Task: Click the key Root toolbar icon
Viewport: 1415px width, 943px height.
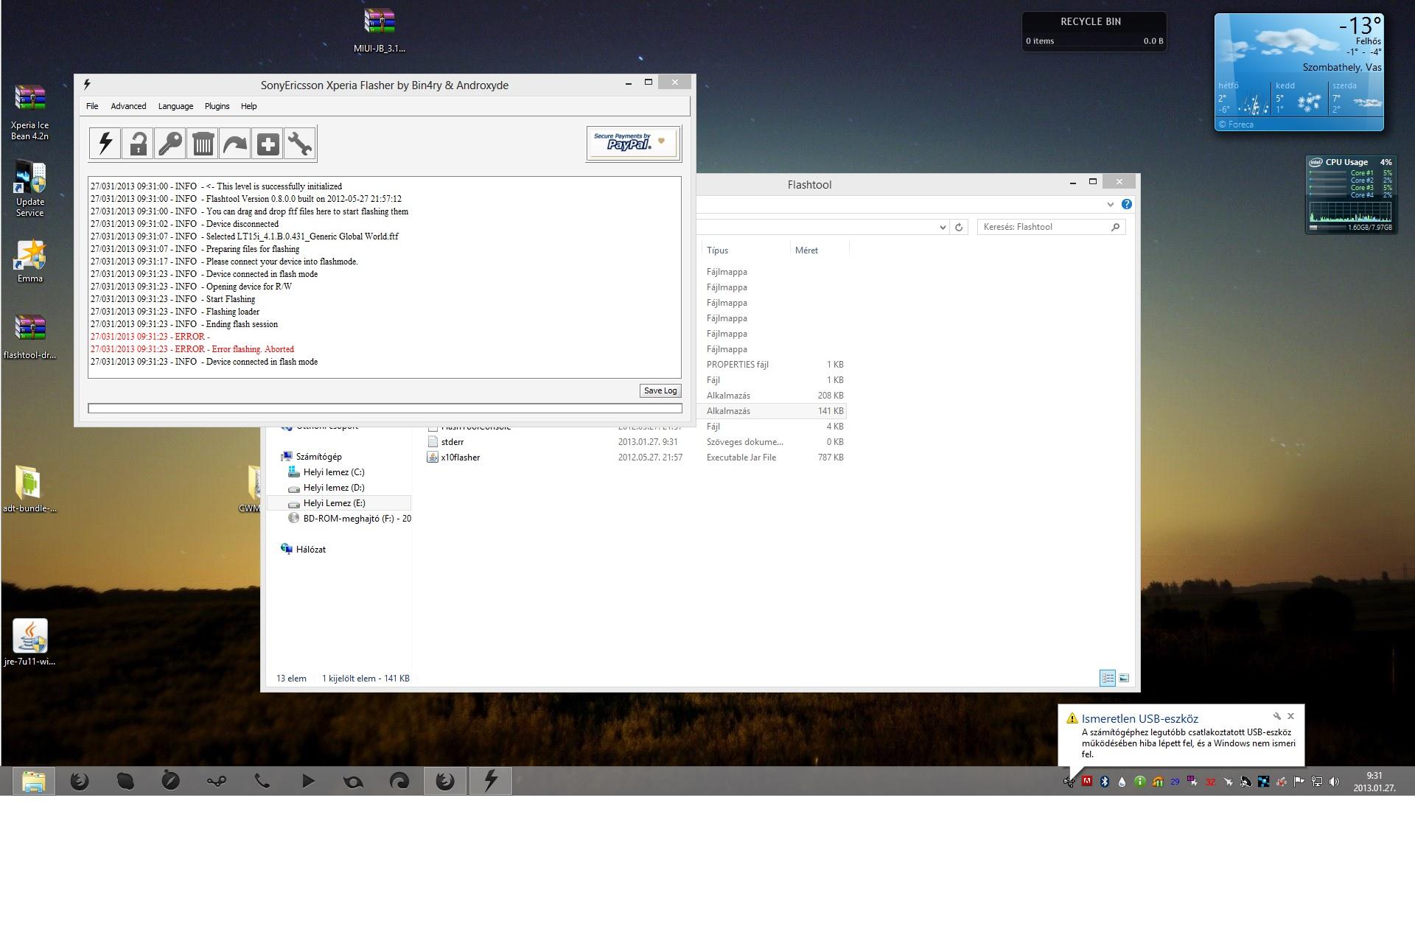Action: [x=170, y=143]
